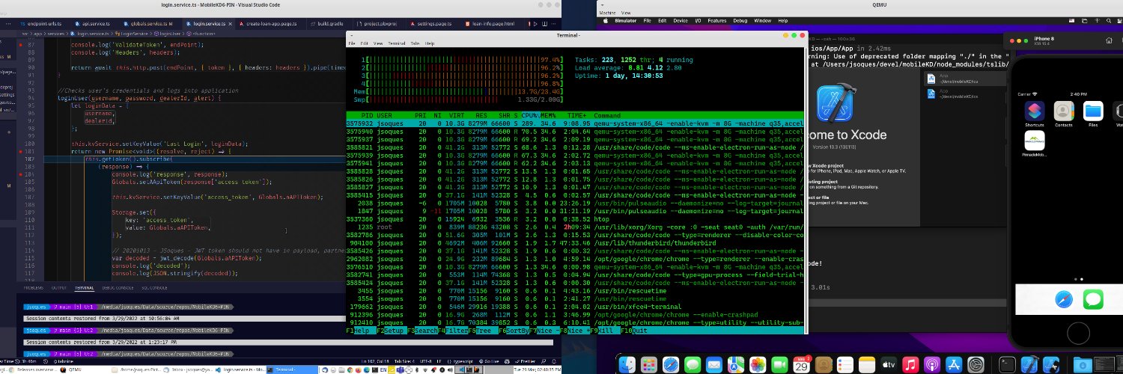Open create-loan-app.page.ts tab
This screenshot has width=1123, height=374.
[267, 24]
